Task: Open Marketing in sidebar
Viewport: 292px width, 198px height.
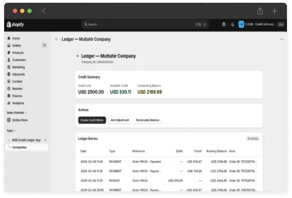Action: 18,67
